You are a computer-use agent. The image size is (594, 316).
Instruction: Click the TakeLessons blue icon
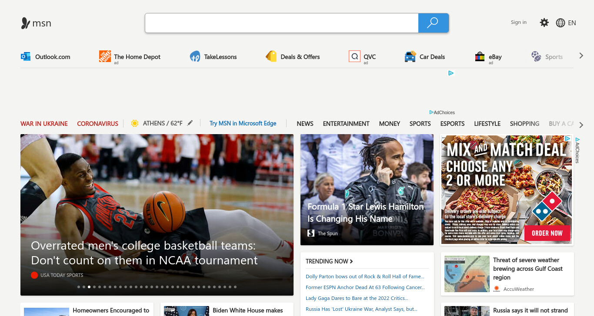pyautogui.click(x=195, y=57)
